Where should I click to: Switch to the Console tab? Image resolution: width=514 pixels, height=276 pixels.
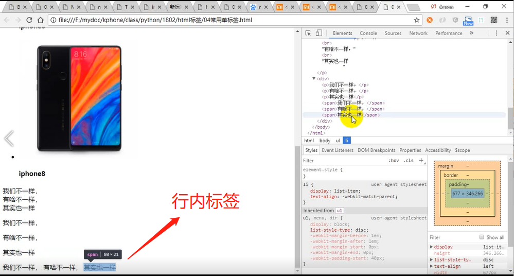368,33
